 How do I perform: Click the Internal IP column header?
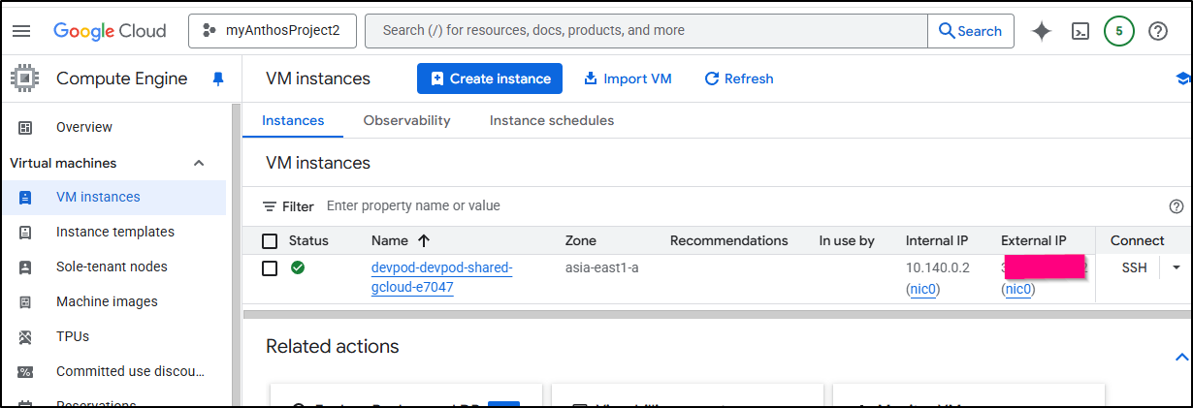(937, 240)
